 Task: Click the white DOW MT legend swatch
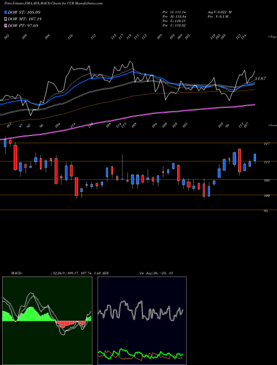tap(6, 19)
